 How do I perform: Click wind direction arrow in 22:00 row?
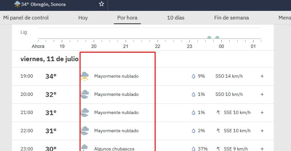tap(218, 131)
